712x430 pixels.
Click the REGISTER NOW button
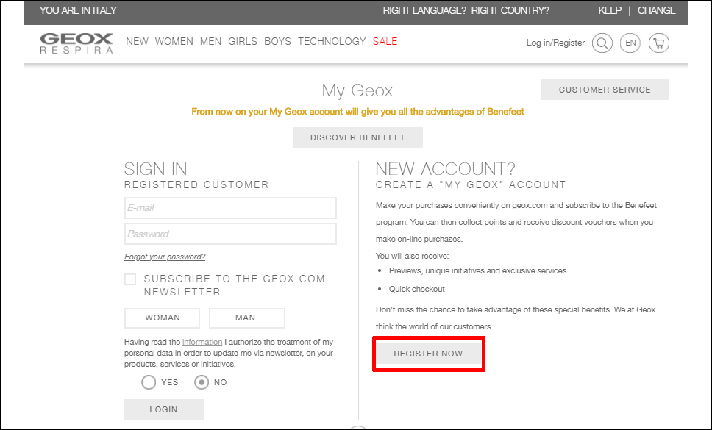(428, 354)
